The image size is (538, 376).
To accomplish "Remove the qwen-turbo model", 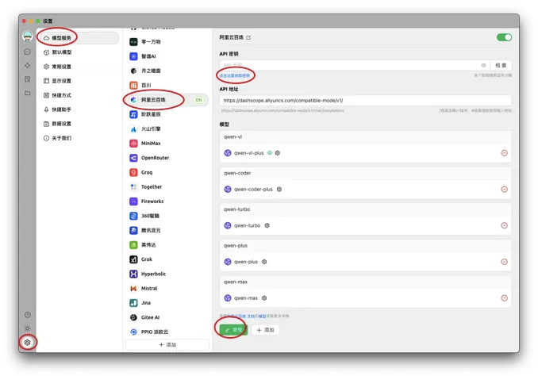I will 504,225.
